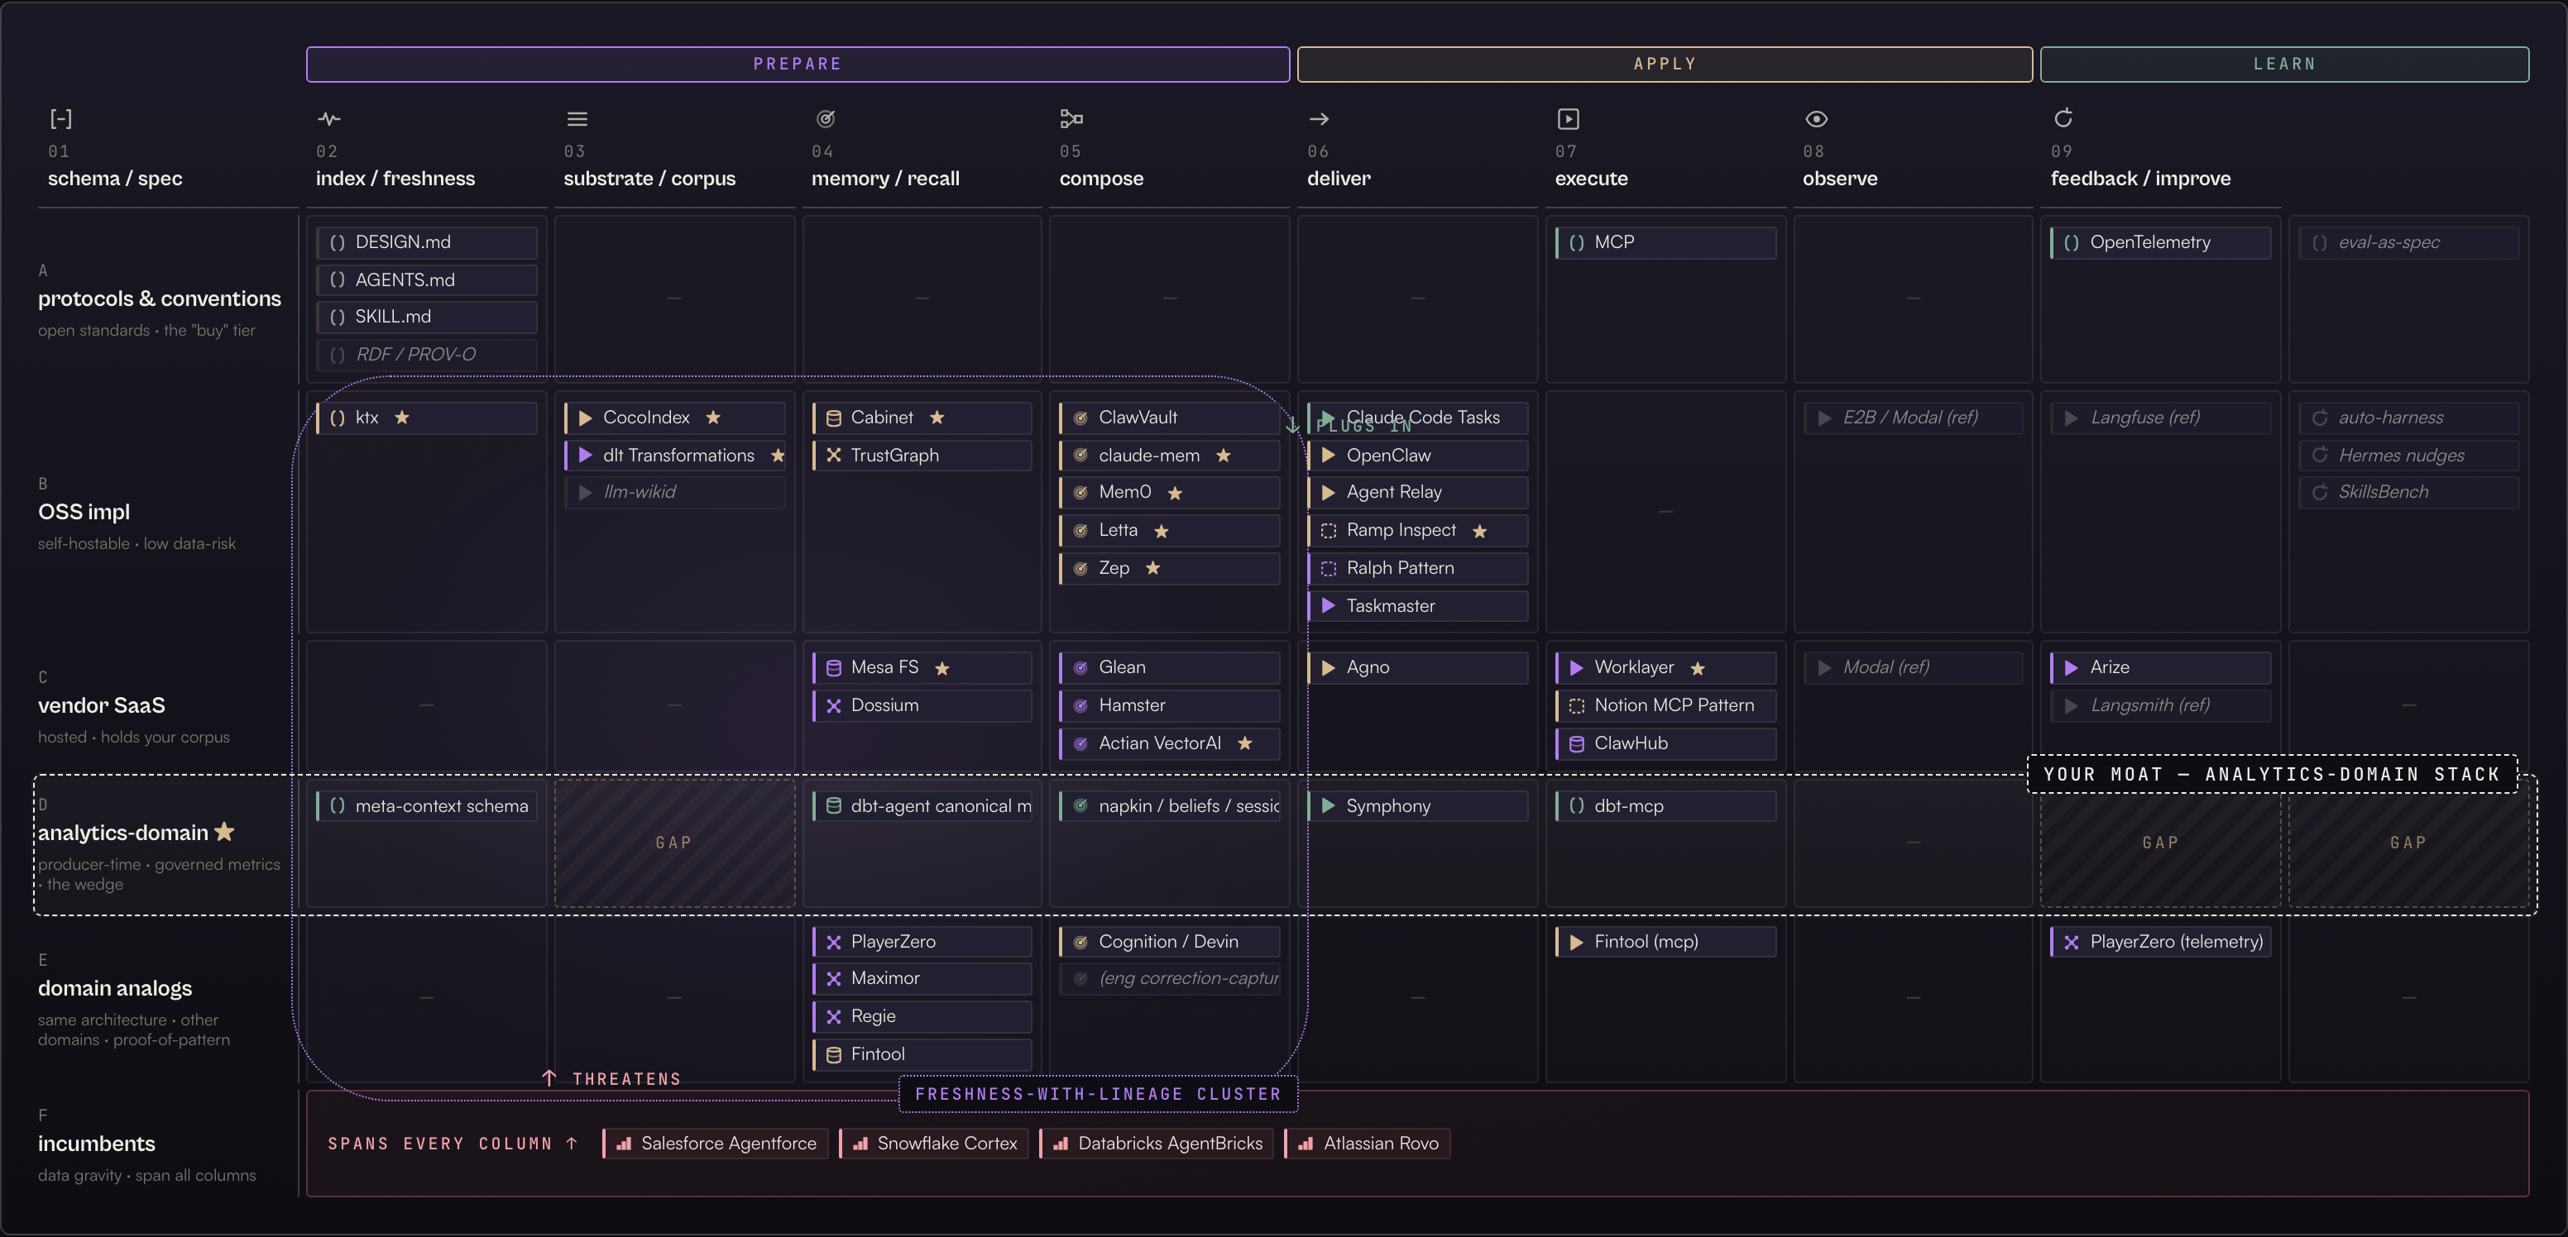The height and width of the screenshot is (1237, 2568).
Task: Click the Taskmaster chip
Action: [1417, 605]
